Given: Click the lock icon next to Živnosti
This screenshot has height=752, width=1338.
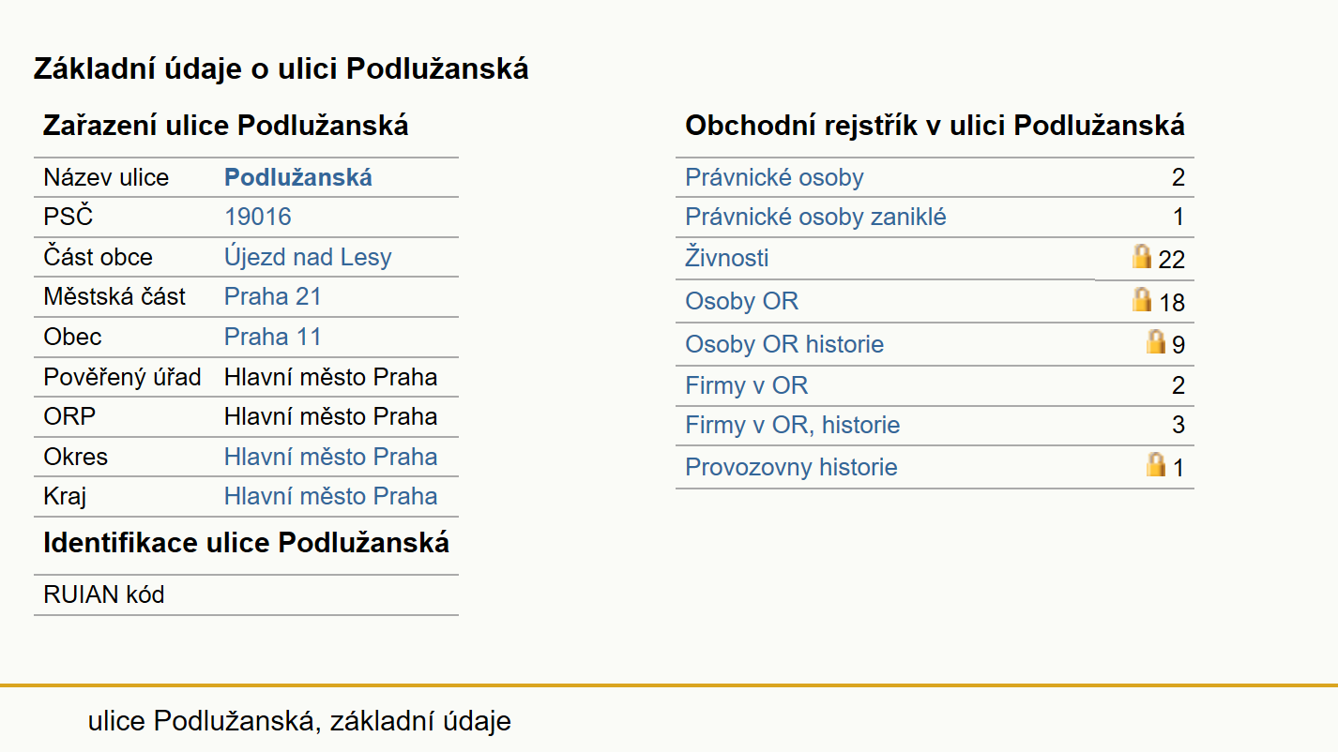Looking at the screenshot, I should click(1142, 256).
